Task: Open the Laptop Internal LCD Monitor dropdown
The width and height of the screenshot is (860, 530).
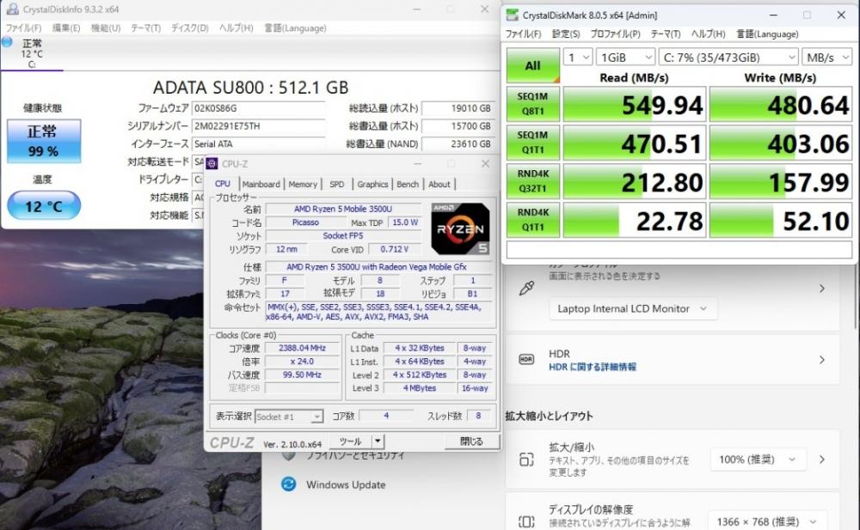Action: tap(632, 308)
